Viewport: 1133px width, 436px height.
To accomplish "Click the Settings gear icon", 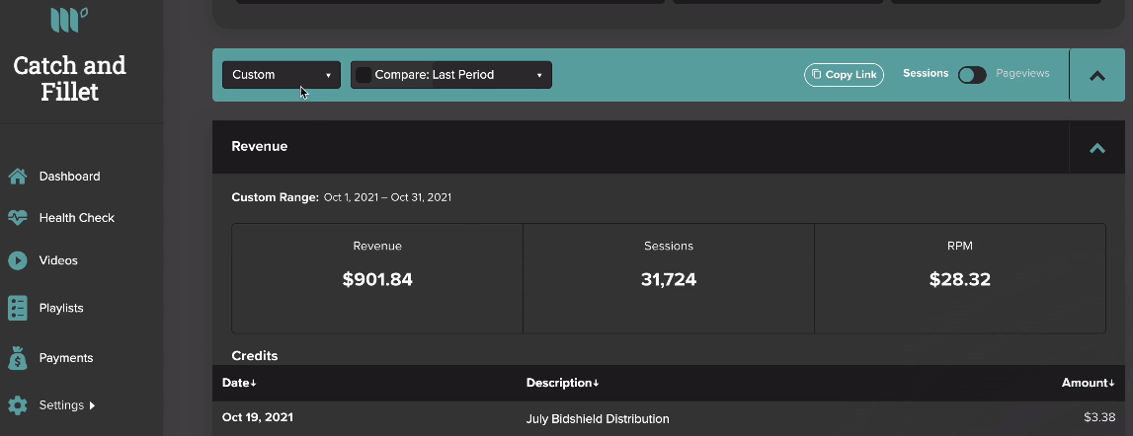I will pos(18,405).
